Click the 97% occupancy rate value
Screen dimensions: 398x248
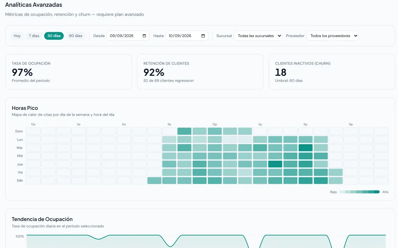(x=22, y=72)
